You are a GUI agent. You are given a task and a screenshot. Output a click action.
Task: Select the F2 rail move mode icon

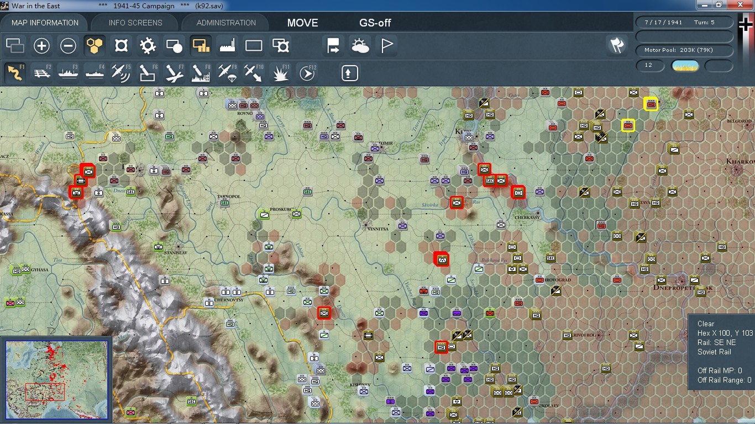point(42,73)
